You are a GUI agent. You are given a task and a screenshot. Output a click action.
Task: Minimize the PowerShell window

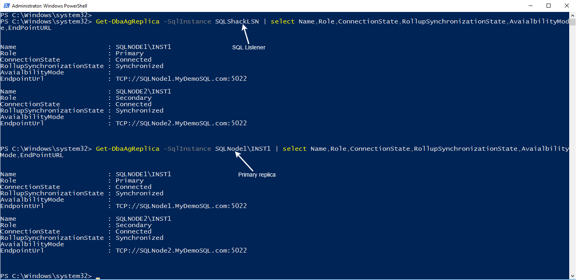531,6
